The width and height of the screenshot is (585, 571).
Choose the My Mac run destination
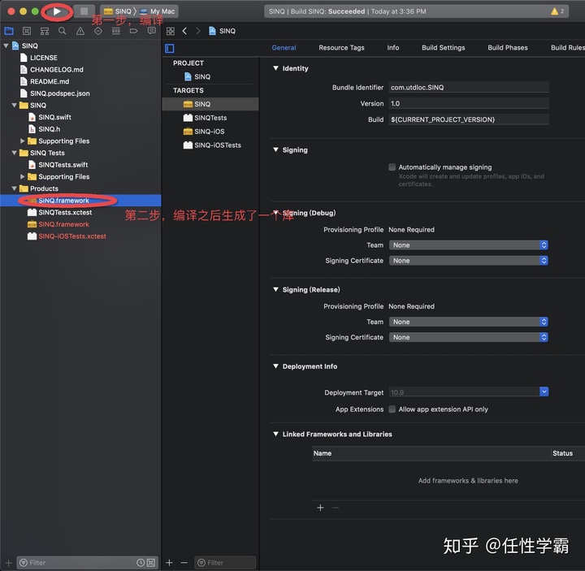click(158, 11)
